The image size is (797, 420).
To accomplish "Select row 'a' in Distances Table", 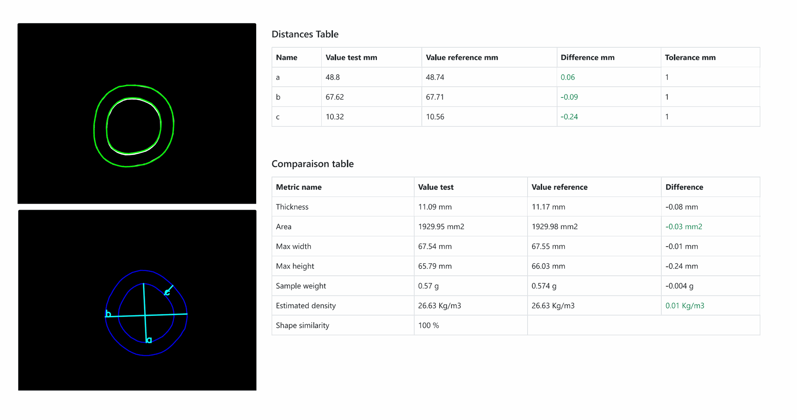I will pyautogui.click(x=516, y=77).
